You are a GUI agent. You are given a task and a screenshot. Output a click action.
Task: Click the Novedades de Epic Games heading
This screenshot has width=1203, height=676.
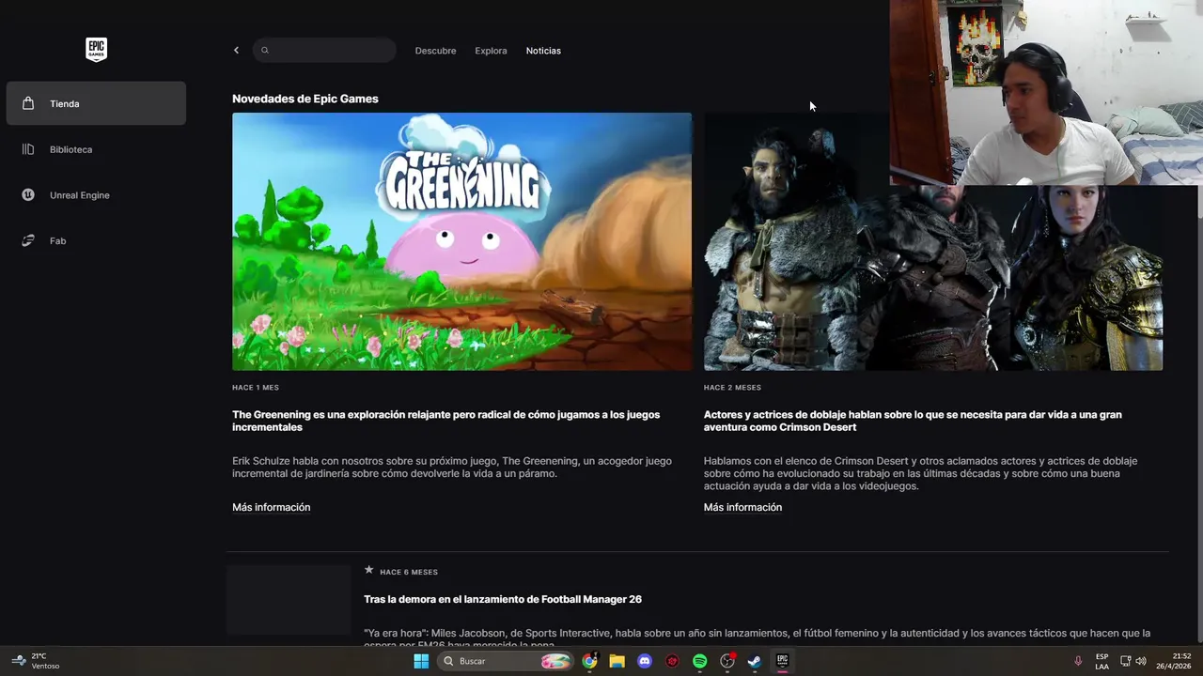305,99
